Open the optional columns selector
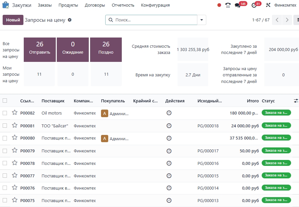Screen dimensions: 299x207 click(x=296, y=101)
